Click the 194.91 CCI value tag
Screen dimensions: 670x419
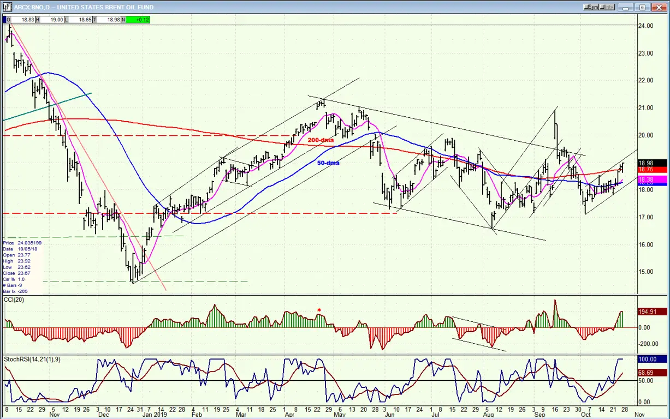coord(653,312)
